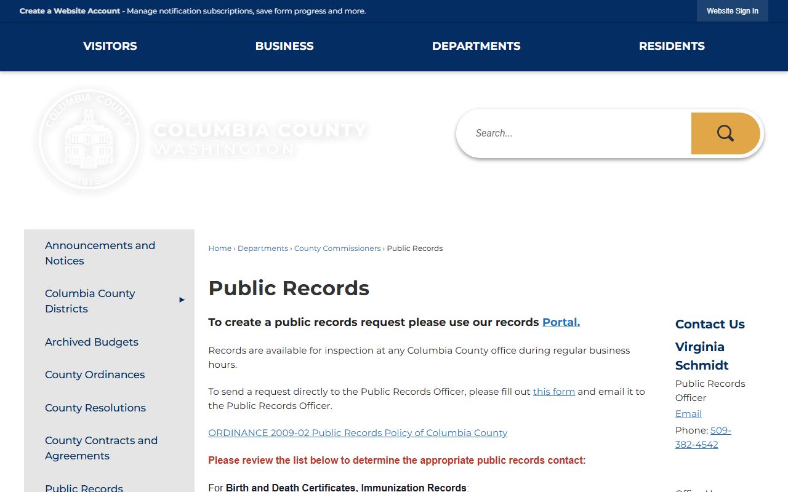
Task: Click 'Contact Us' heading text
Action: pyautogui.click(x=710, y=324)
